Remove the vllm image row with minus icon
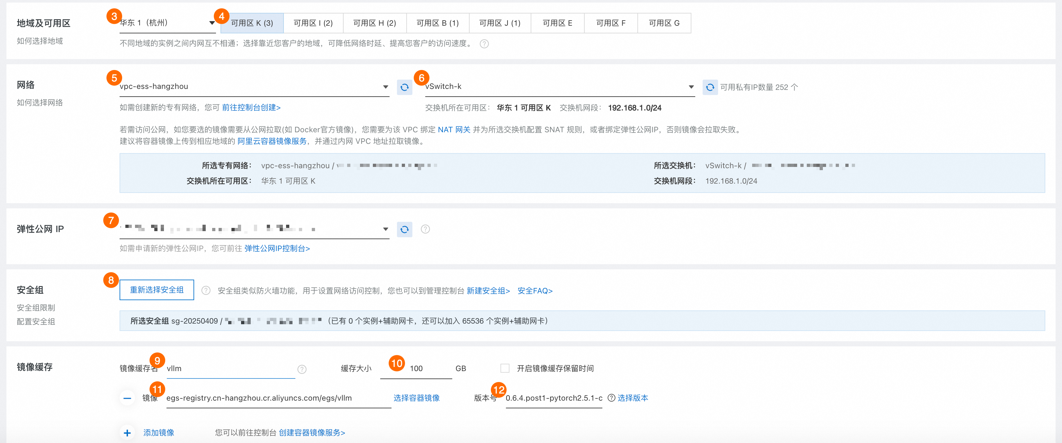 (127, 398)
